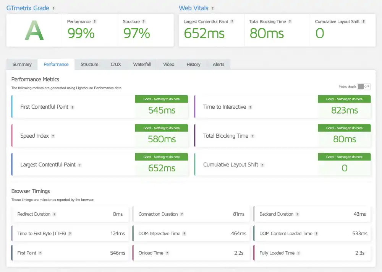View the History tab
This screenshot has height=272, width=382.
tap(193, 64)
